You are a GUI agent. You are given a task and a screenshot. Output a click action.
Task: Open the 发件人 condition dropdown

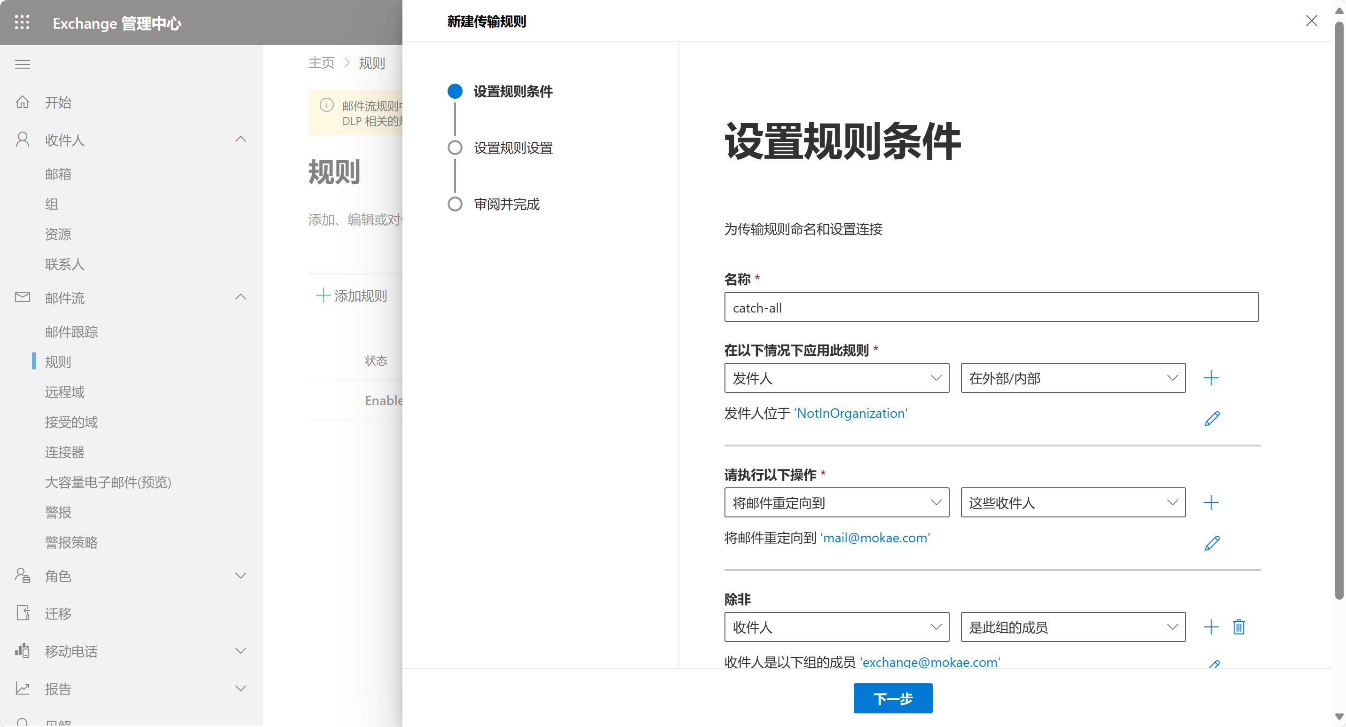[836, 378]
